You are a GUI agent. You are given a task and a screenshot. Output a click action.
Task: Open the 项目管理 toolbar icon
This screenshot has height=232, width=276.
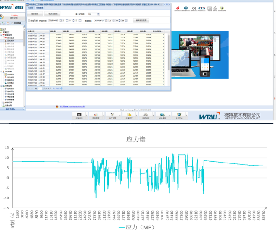click(95, 115)
